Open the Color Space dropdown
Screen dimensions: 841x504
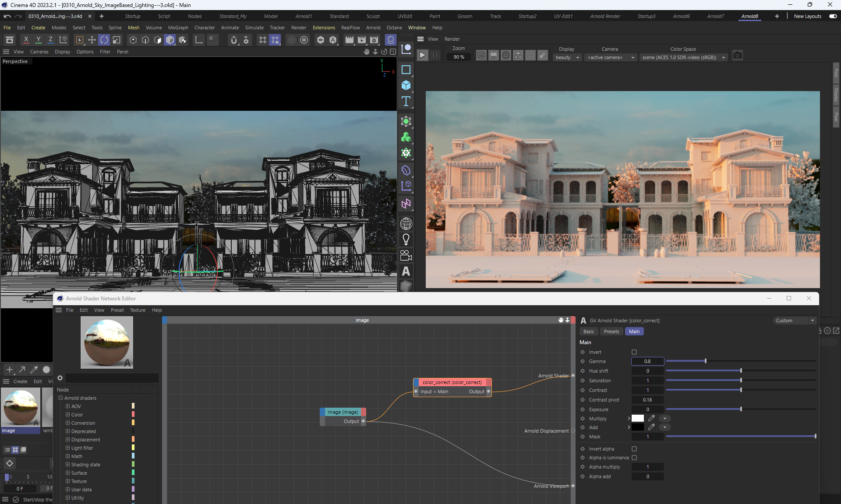(683, 57)
